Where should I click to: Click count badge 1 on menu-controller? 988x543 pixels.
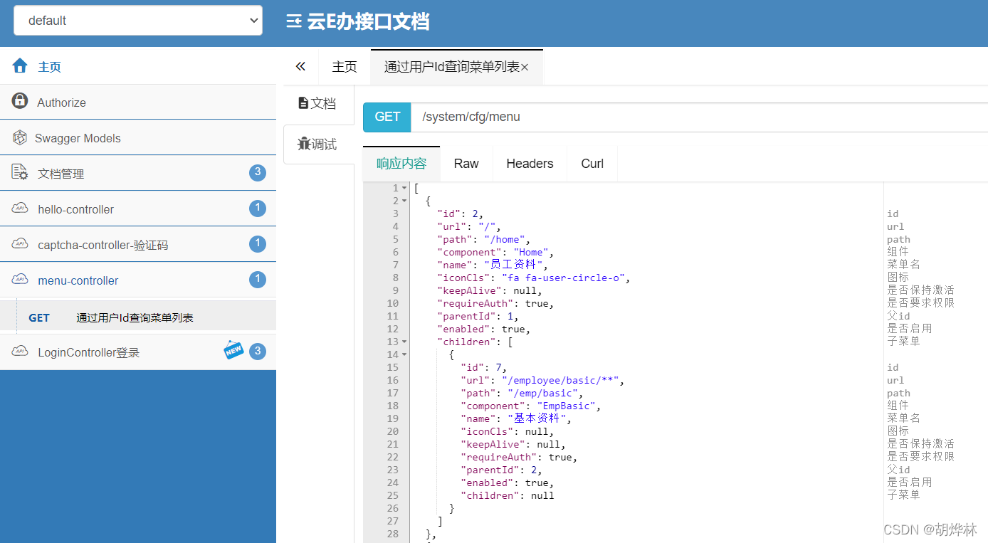pyautogui.click(x=258, y=280)
